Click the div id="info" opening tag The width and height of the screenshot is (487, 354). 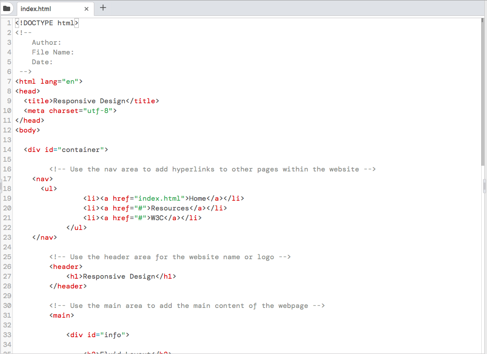pos(97,335)
